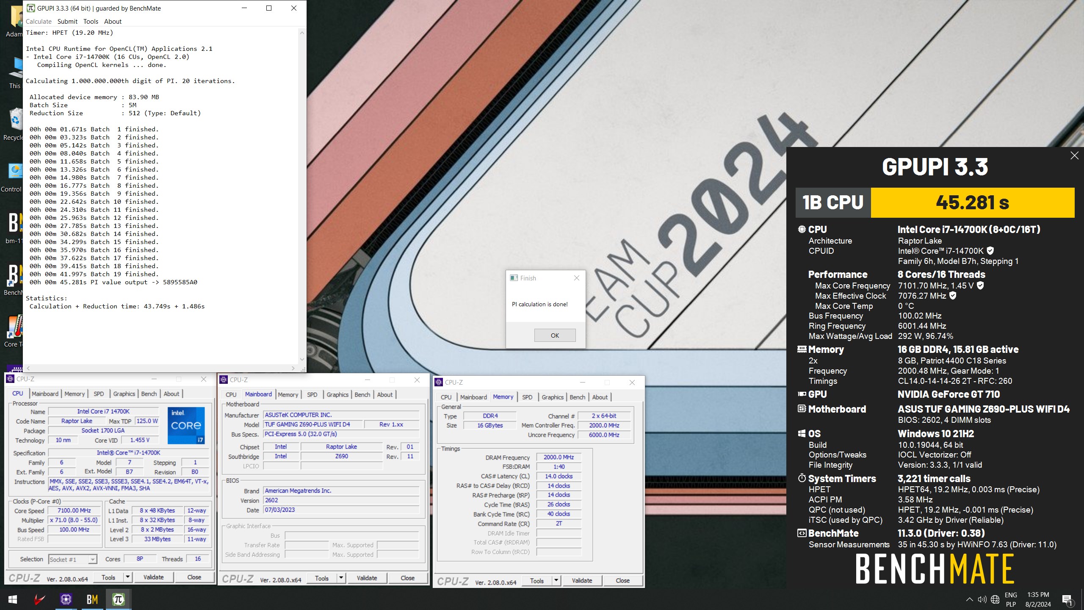Click the CPU-Z icon in Memory window title
Viewport: 1084px width, 610px height.
click(439, 382)
